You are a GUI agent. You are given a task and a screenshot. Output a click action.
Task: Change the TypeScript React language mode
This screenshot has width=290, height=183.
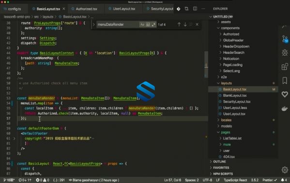(235, 180)
